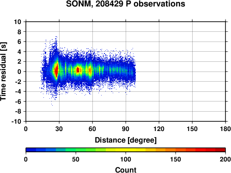Viewport: 231px width, 173px height.
Task: Select the dark red end of colorbar
Action: tap(220, 150)
